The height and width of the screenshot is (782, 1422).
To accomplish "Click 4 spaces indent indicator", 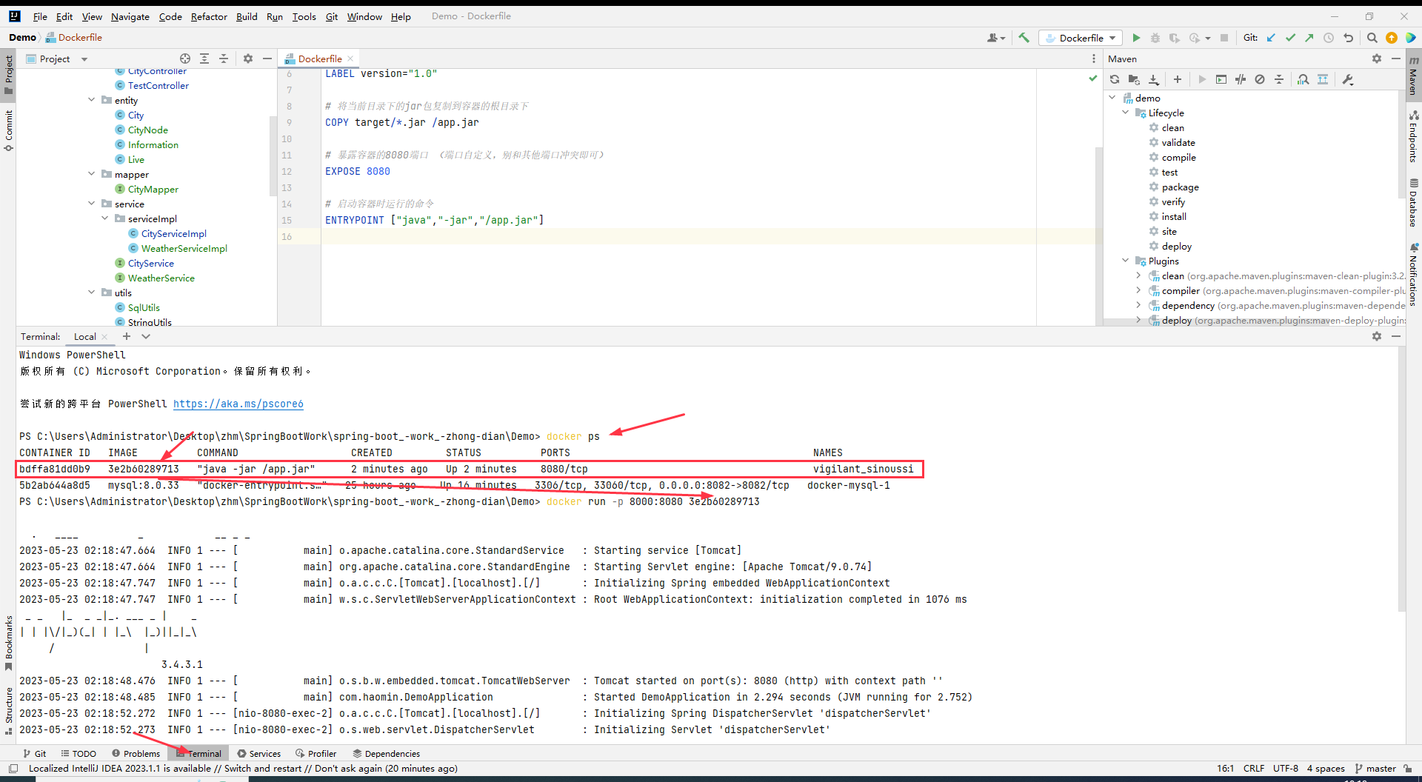I will 1326,769.
